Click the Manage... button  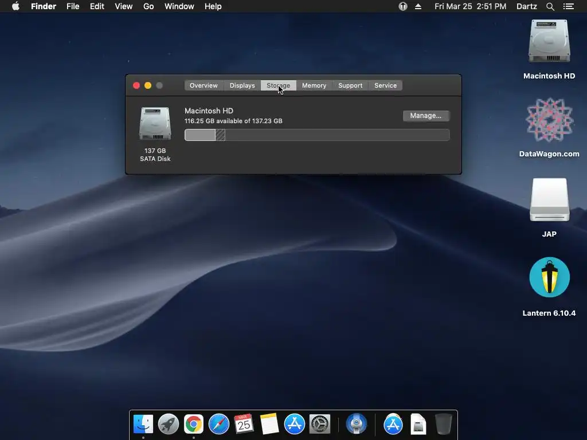click(426, 116)
